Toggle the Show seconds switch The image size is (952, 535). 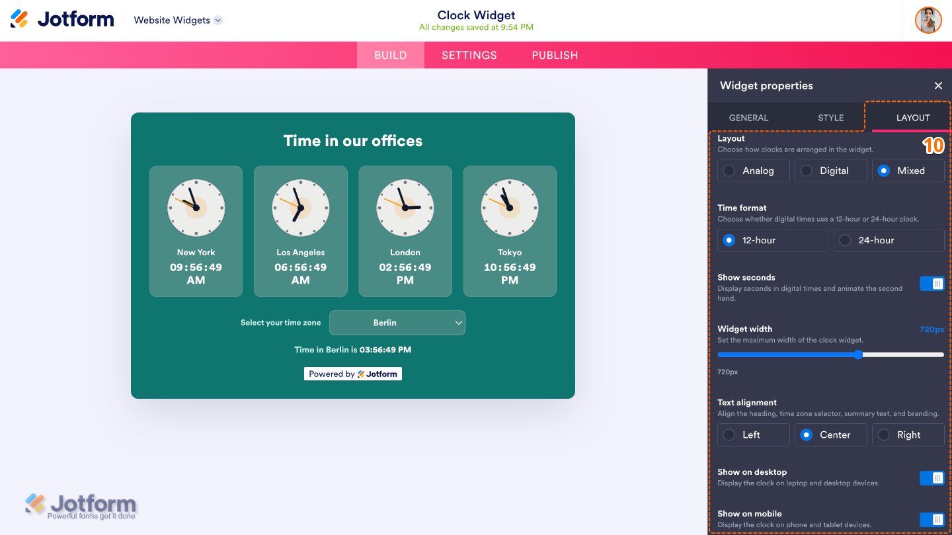pos(932,284)
